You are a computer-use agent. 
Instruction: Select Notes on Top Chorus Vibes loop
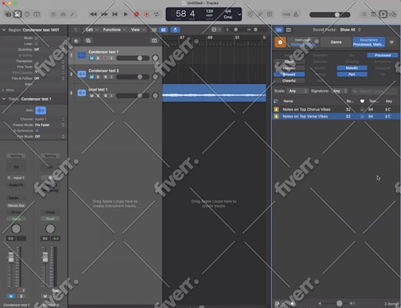[x=336, y=109]
